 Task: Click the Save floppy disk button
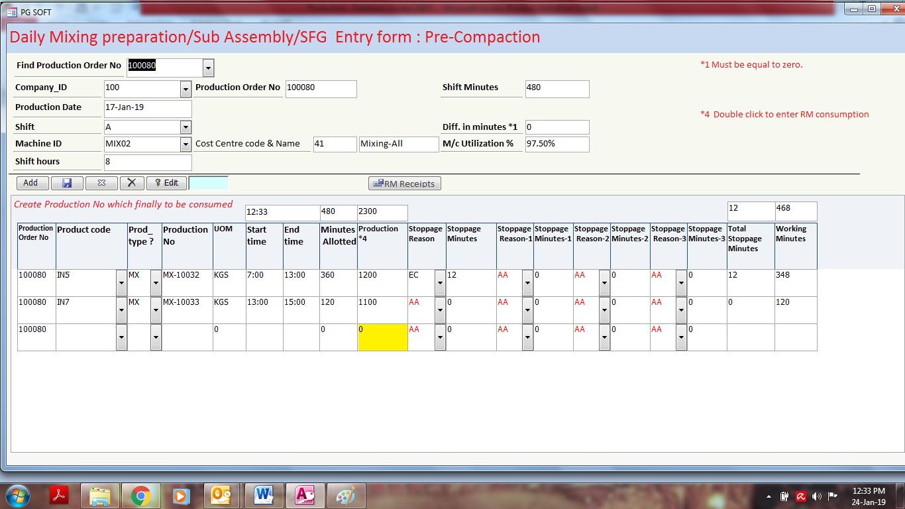(x=67, y=183)
